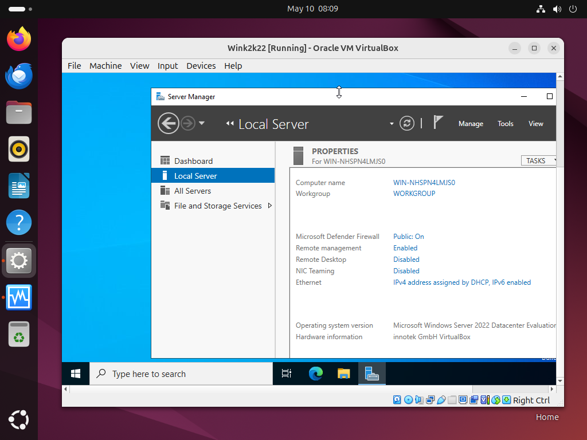Select Local Server in the left pane
This screenshot has width=587, height=440.
(x=213, y=176)
